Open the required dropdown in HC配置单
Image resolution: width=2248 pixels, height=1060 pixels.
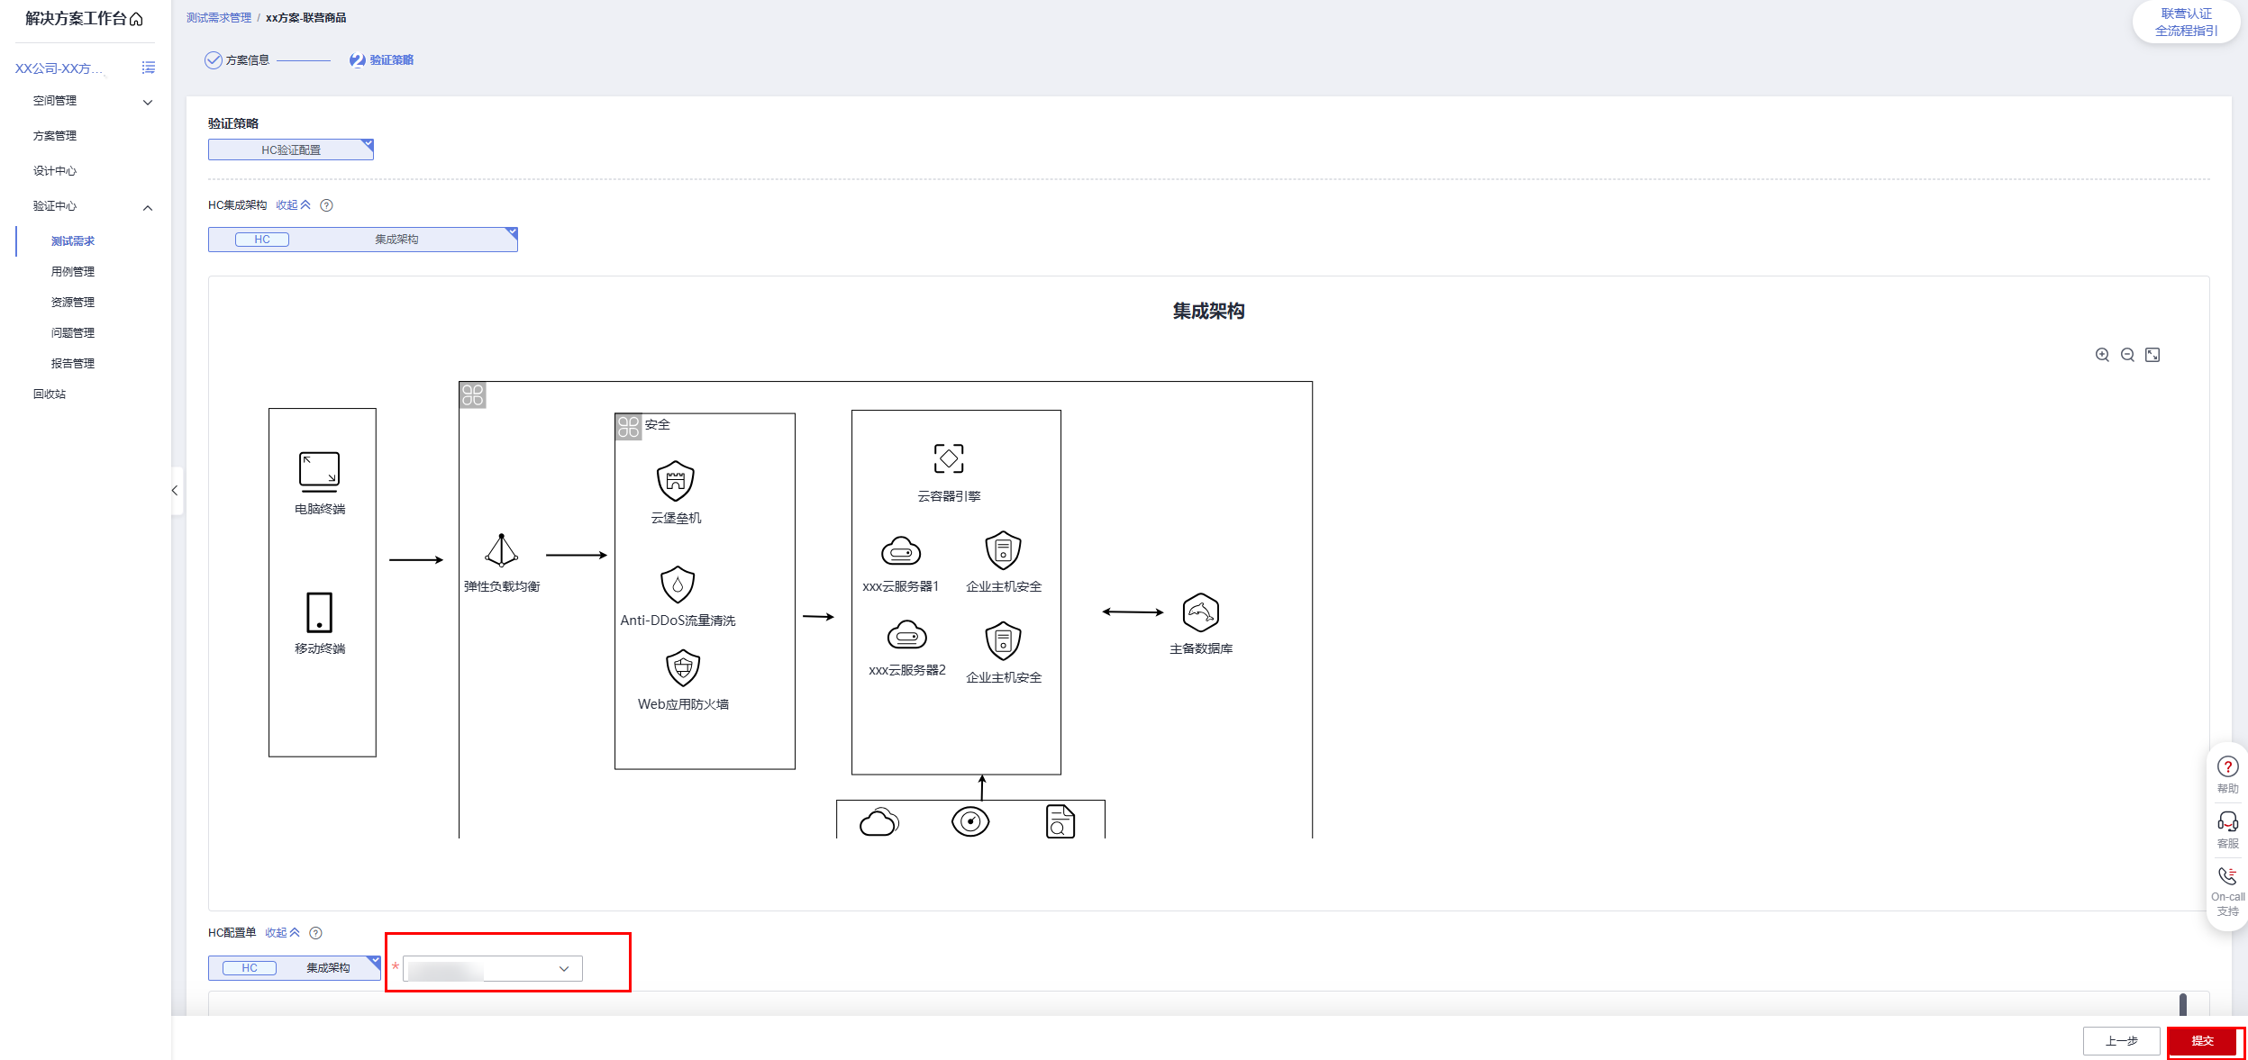point(493,969)
